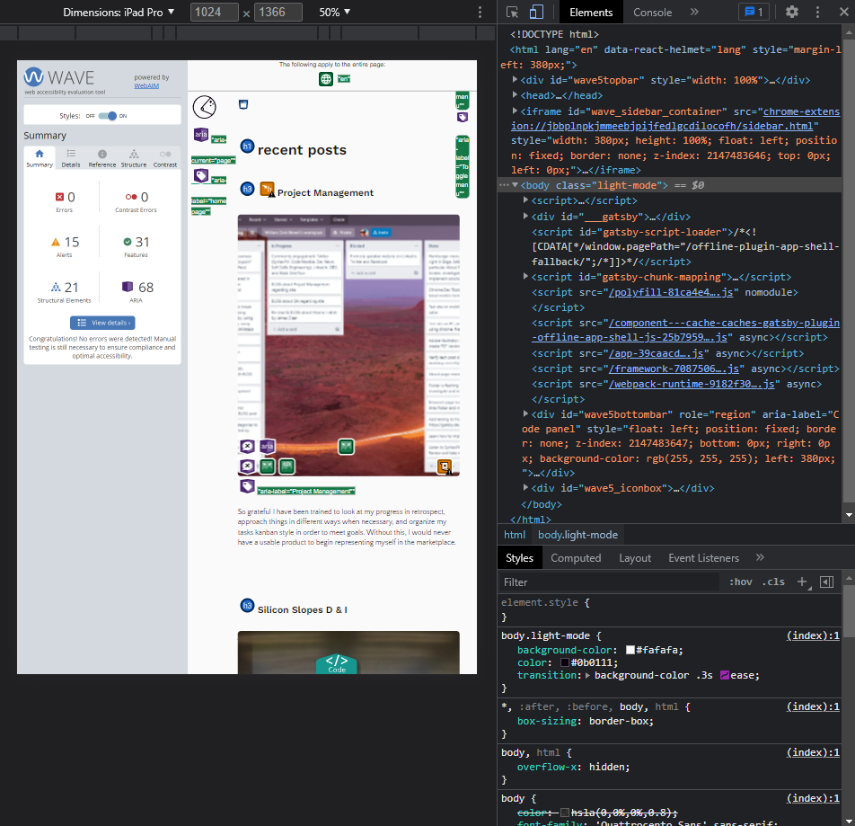Click the purple ARIA tag icon below the image

pos(248,486)
